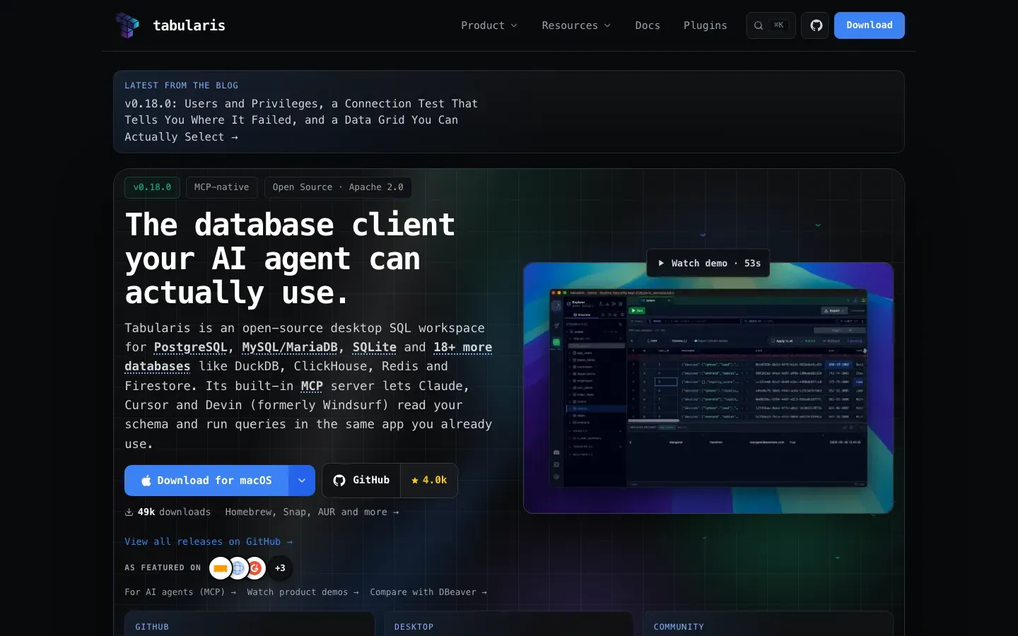Expand the Product menu
The width and height of the screenshot is (1018, 636).
[489, 25]
